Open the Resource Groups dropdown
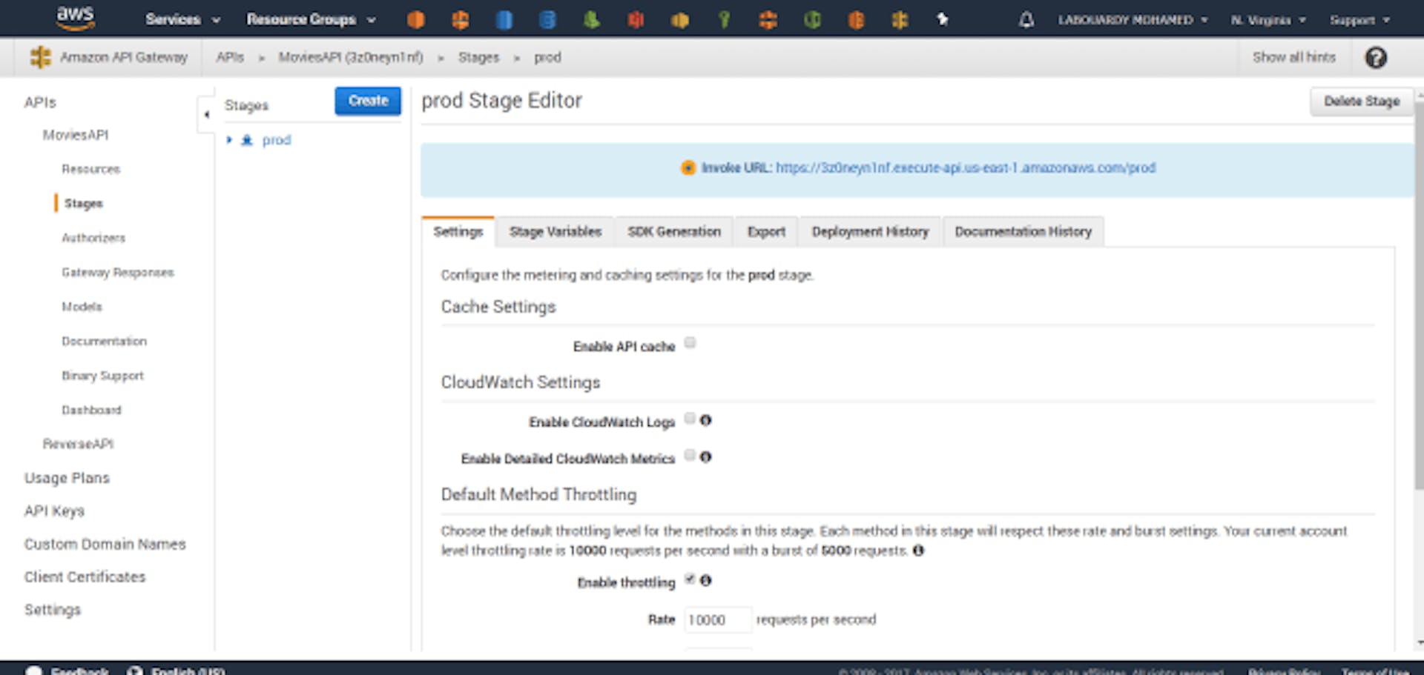The image size is (1424, 675). click(311, 19)
